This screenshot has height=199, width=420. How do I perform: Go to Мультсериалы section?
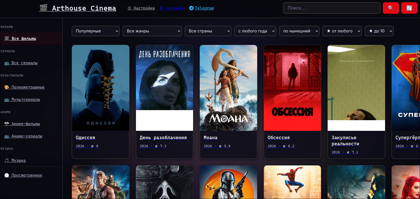[x=31, y=99]
